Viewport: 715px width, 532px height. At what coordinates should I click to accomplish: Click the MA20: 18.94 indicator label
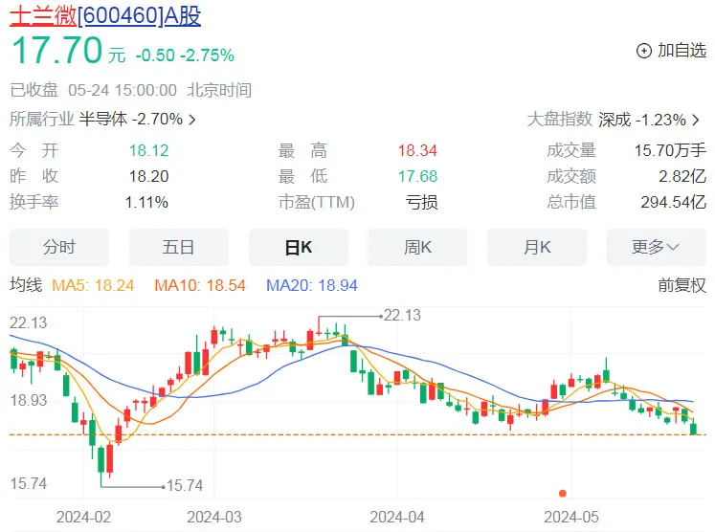pos(312,286)
